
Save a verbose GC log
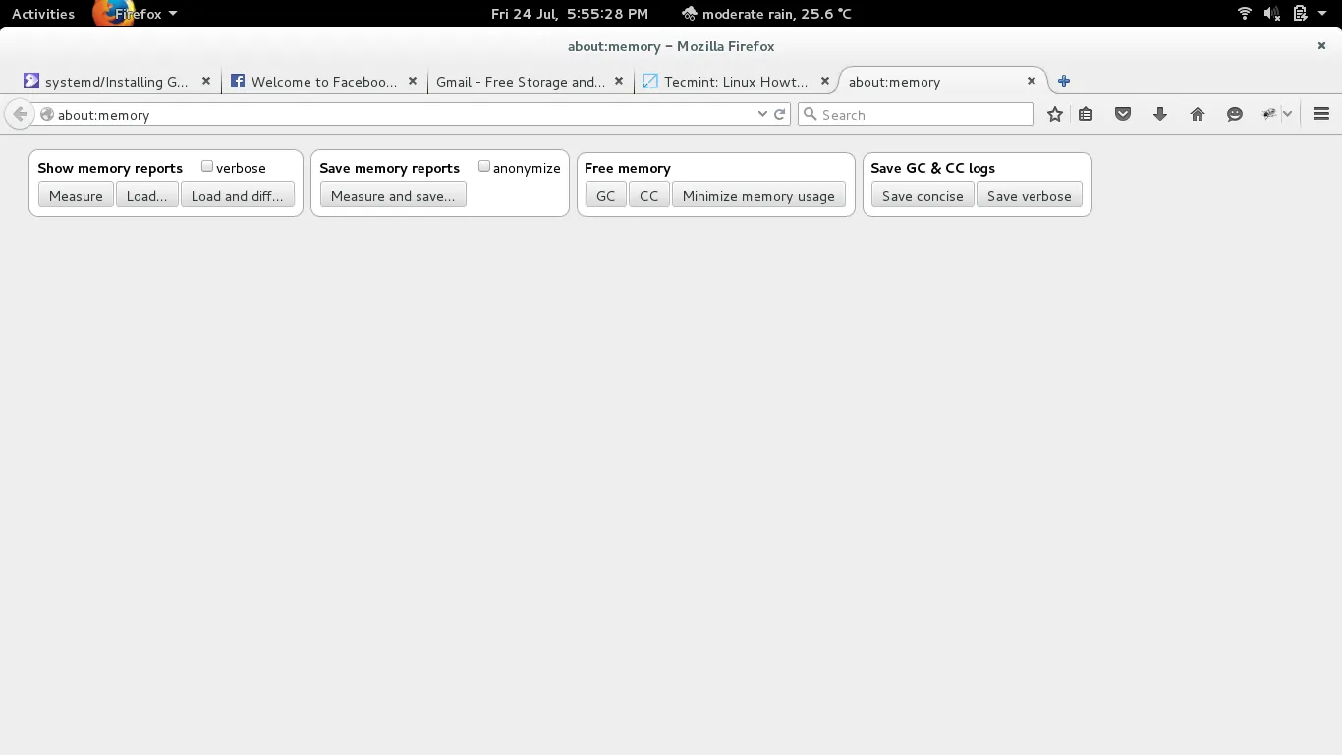pos(1030,195)
